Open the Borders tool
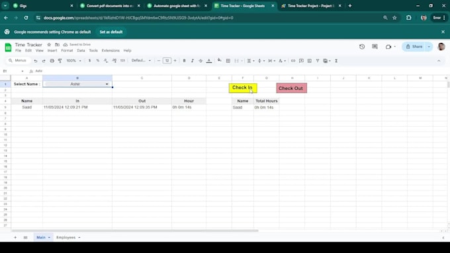 (228, 61)
